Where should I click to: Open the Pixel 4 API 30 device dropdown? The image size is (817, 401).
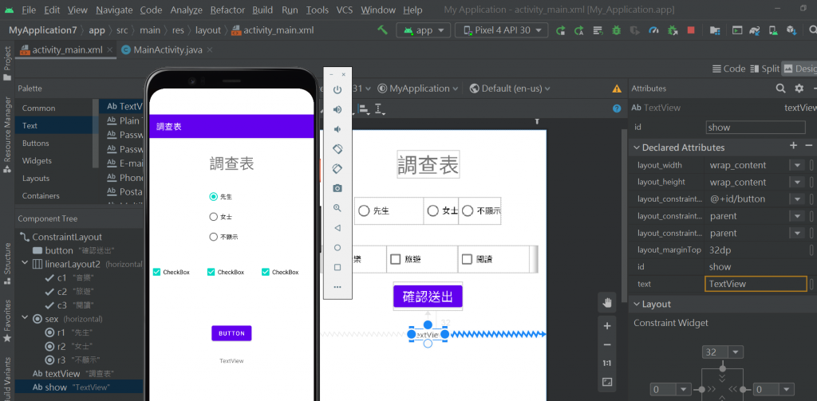pos(502,30)
